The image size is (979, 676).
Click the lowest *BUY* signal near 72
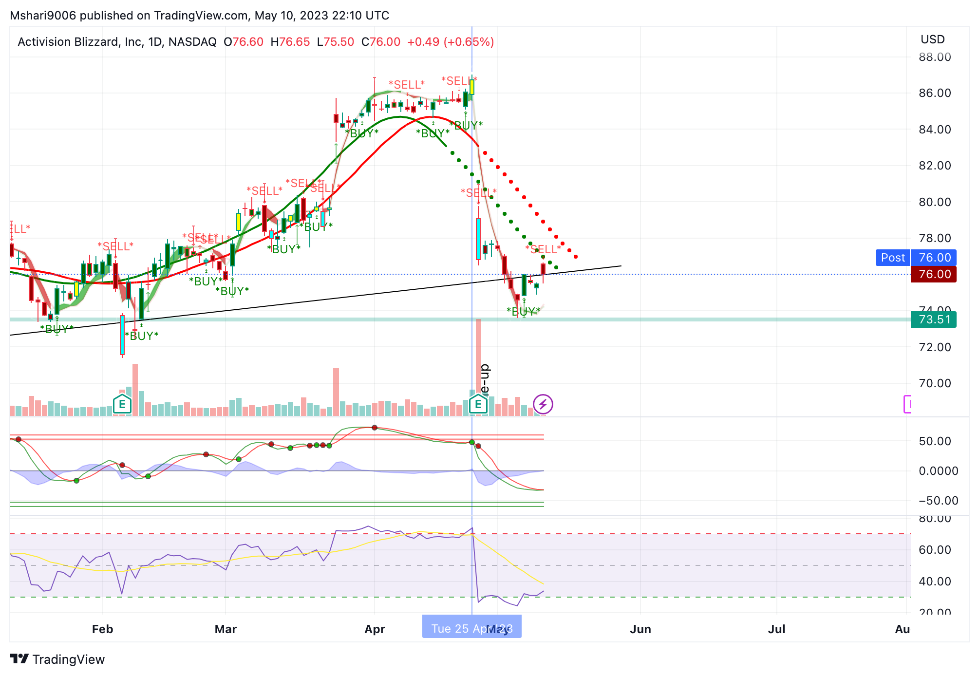coord(142,336)
